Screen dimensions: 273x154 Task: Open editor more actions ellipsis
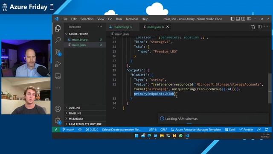tap(266, 27)
